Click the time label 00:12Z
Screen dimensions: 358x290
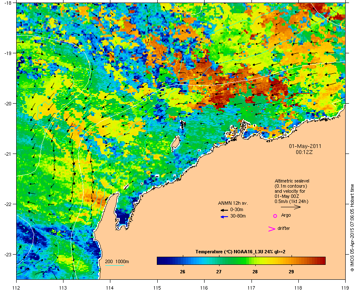click(304, 152)
